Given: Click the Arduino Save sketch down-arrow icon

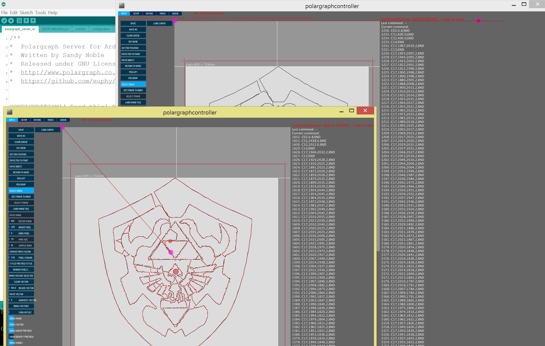Looking at the screenshot, I should pos(33,21).
